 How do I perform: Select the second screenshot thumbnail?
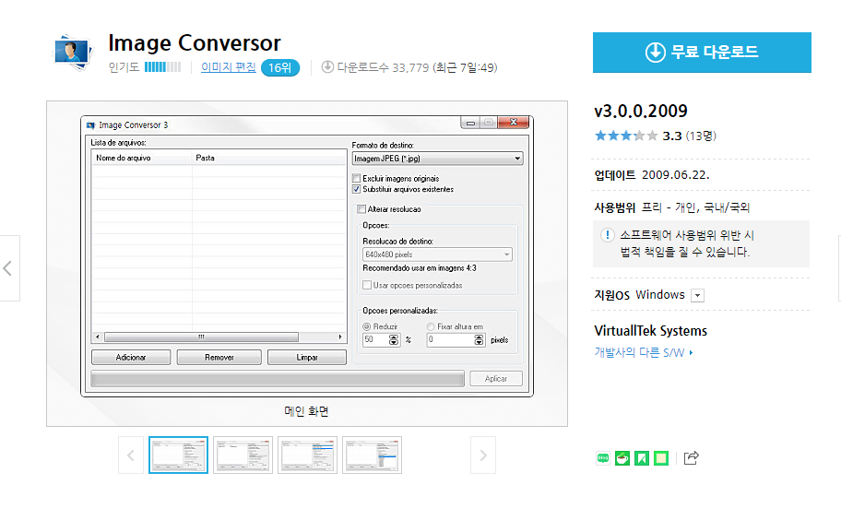click(243, 455)
